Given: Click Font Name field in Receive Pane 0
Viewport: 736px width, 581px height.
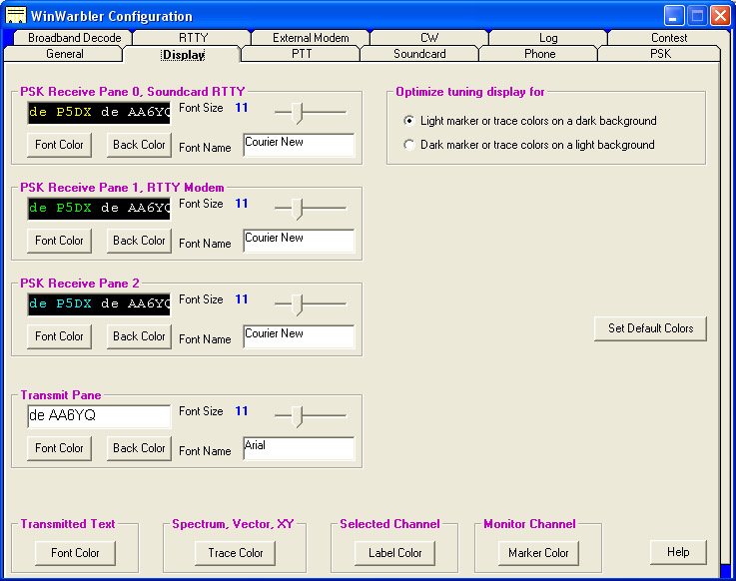Looking at the screenshot, I should click(x=299, y=145).
